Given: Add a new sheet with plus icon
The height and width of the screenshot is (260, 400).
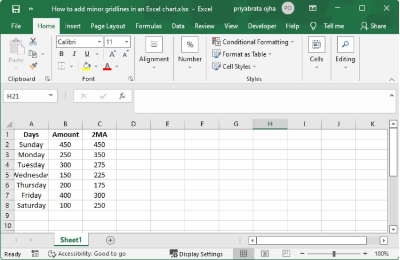Looking at the screenshot, I should click(x=110, y=241).
